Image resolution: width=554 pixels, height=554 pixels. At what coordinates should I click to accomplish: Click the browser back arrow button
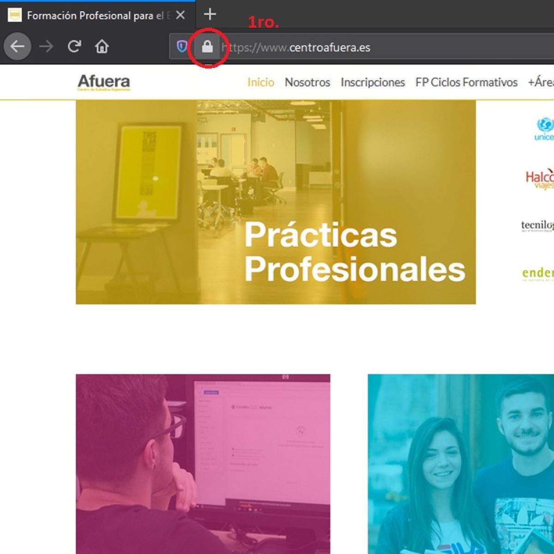point(18,47)
